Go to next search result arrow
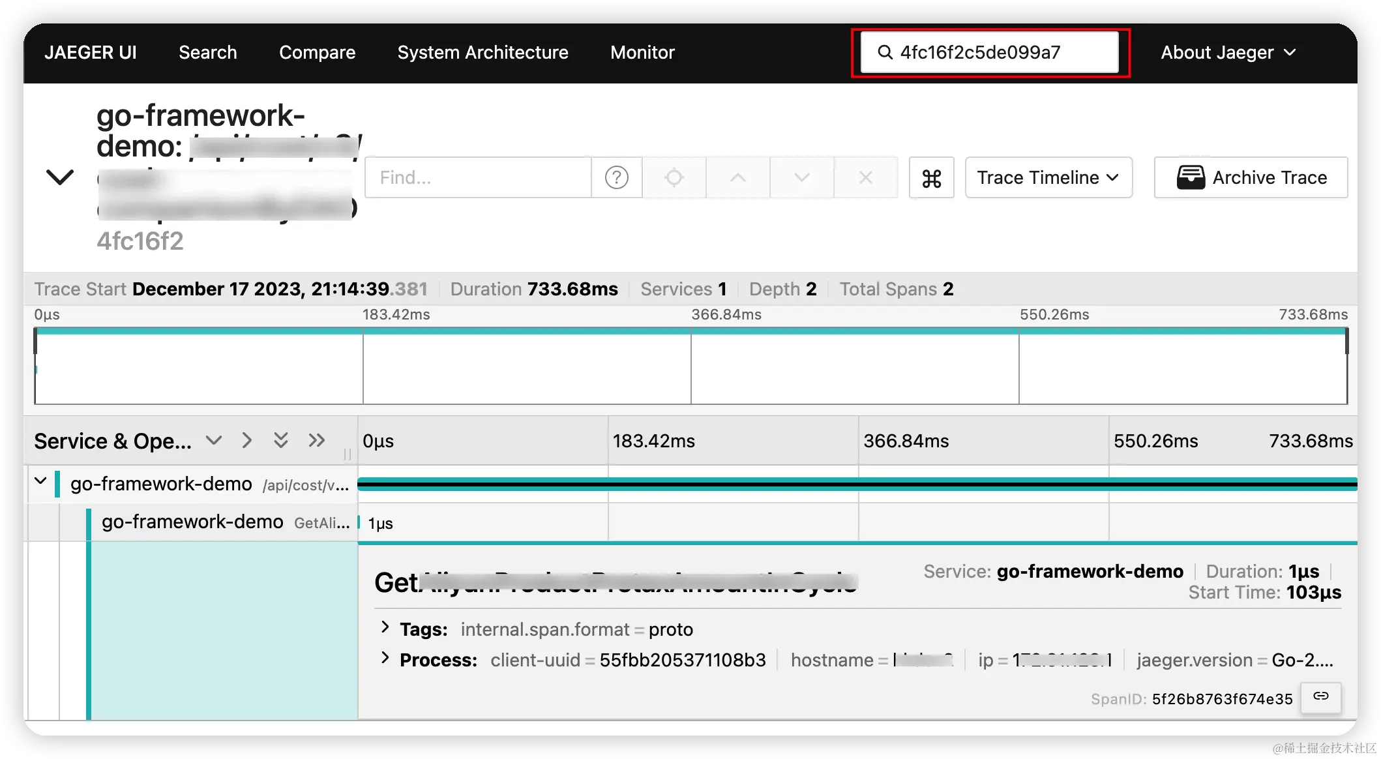Viewport: 1381px width, 759px height. (802, 177)
